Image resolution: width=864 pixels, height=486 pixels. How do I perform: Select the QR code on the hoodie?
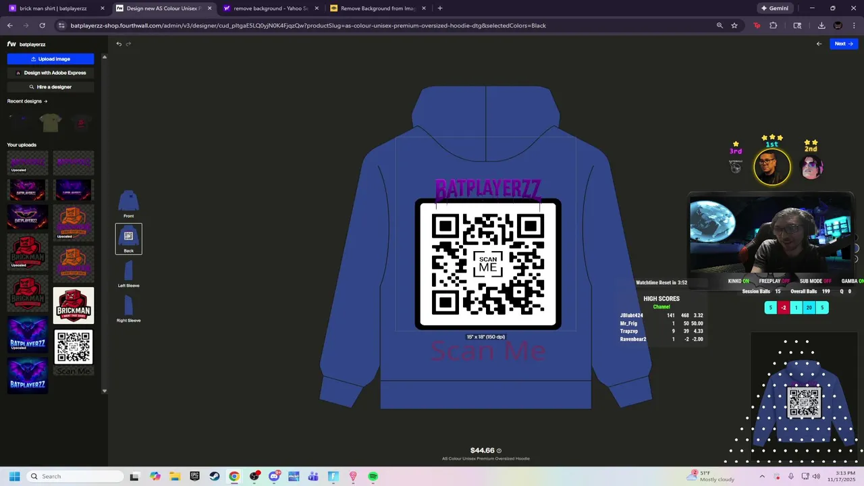(488, 264)
